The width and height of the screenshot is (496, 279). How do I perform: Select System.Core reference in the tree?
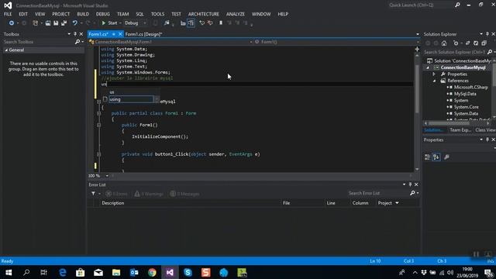click(467, 107)
